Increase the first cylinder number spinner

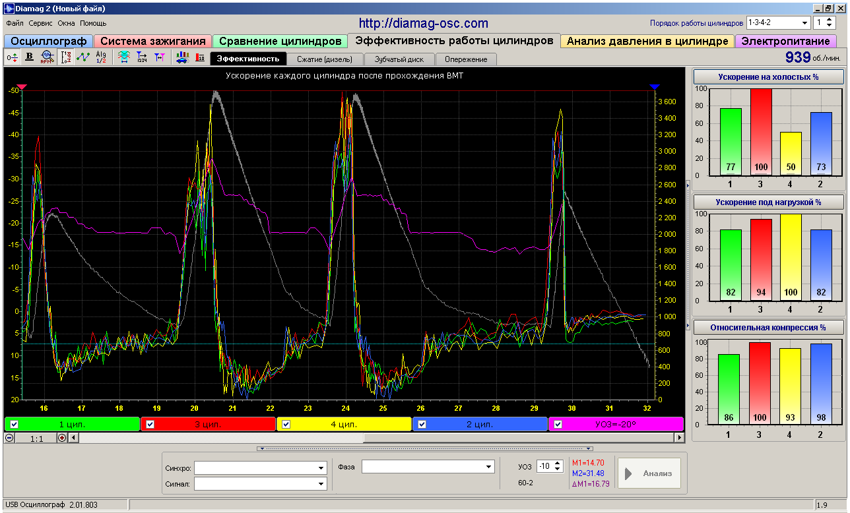[830, 19]
